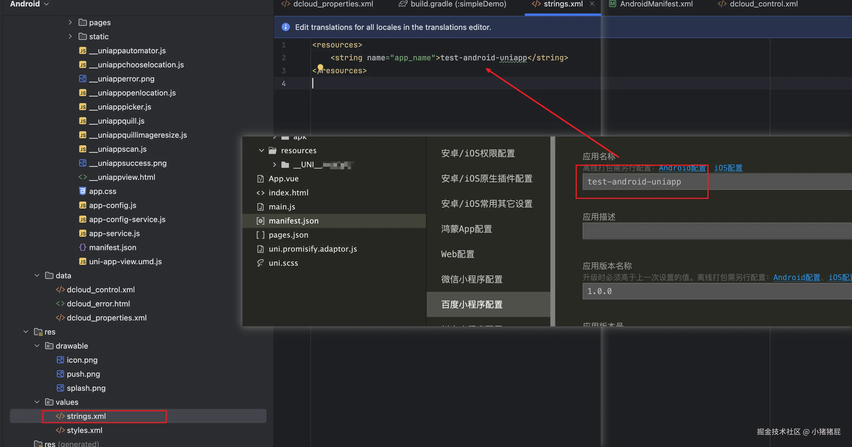Select App.vue in HBuilderX file tree

coord(283,179)
